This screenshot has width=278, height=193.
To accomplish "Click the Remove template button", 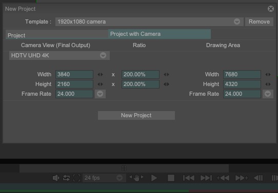I will coord(259,22).
